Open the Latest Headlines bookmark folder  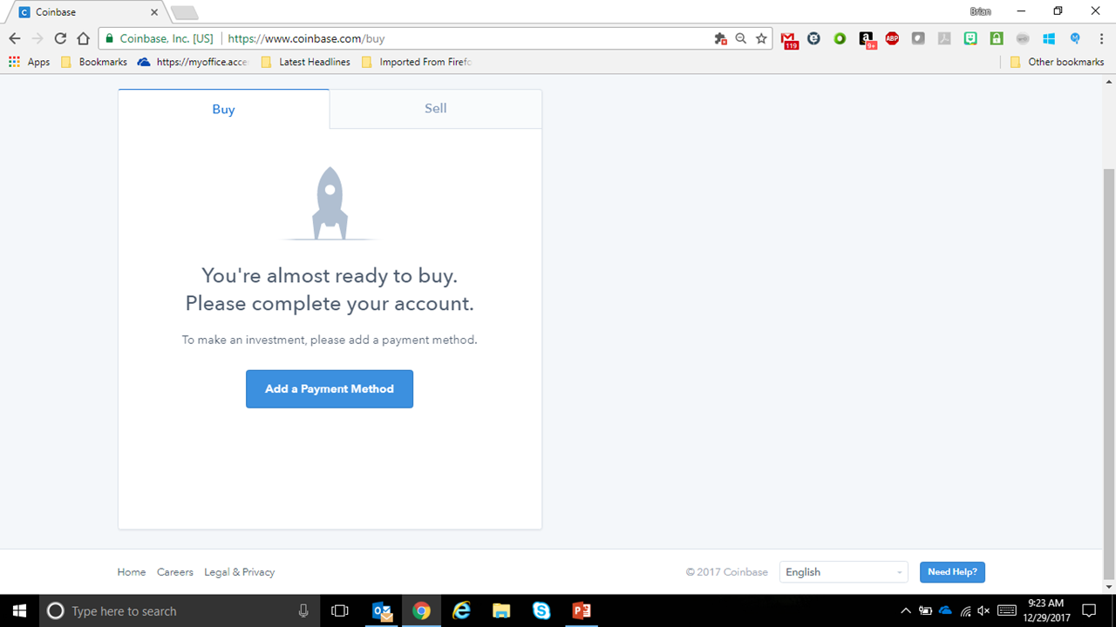coord(305,62)
